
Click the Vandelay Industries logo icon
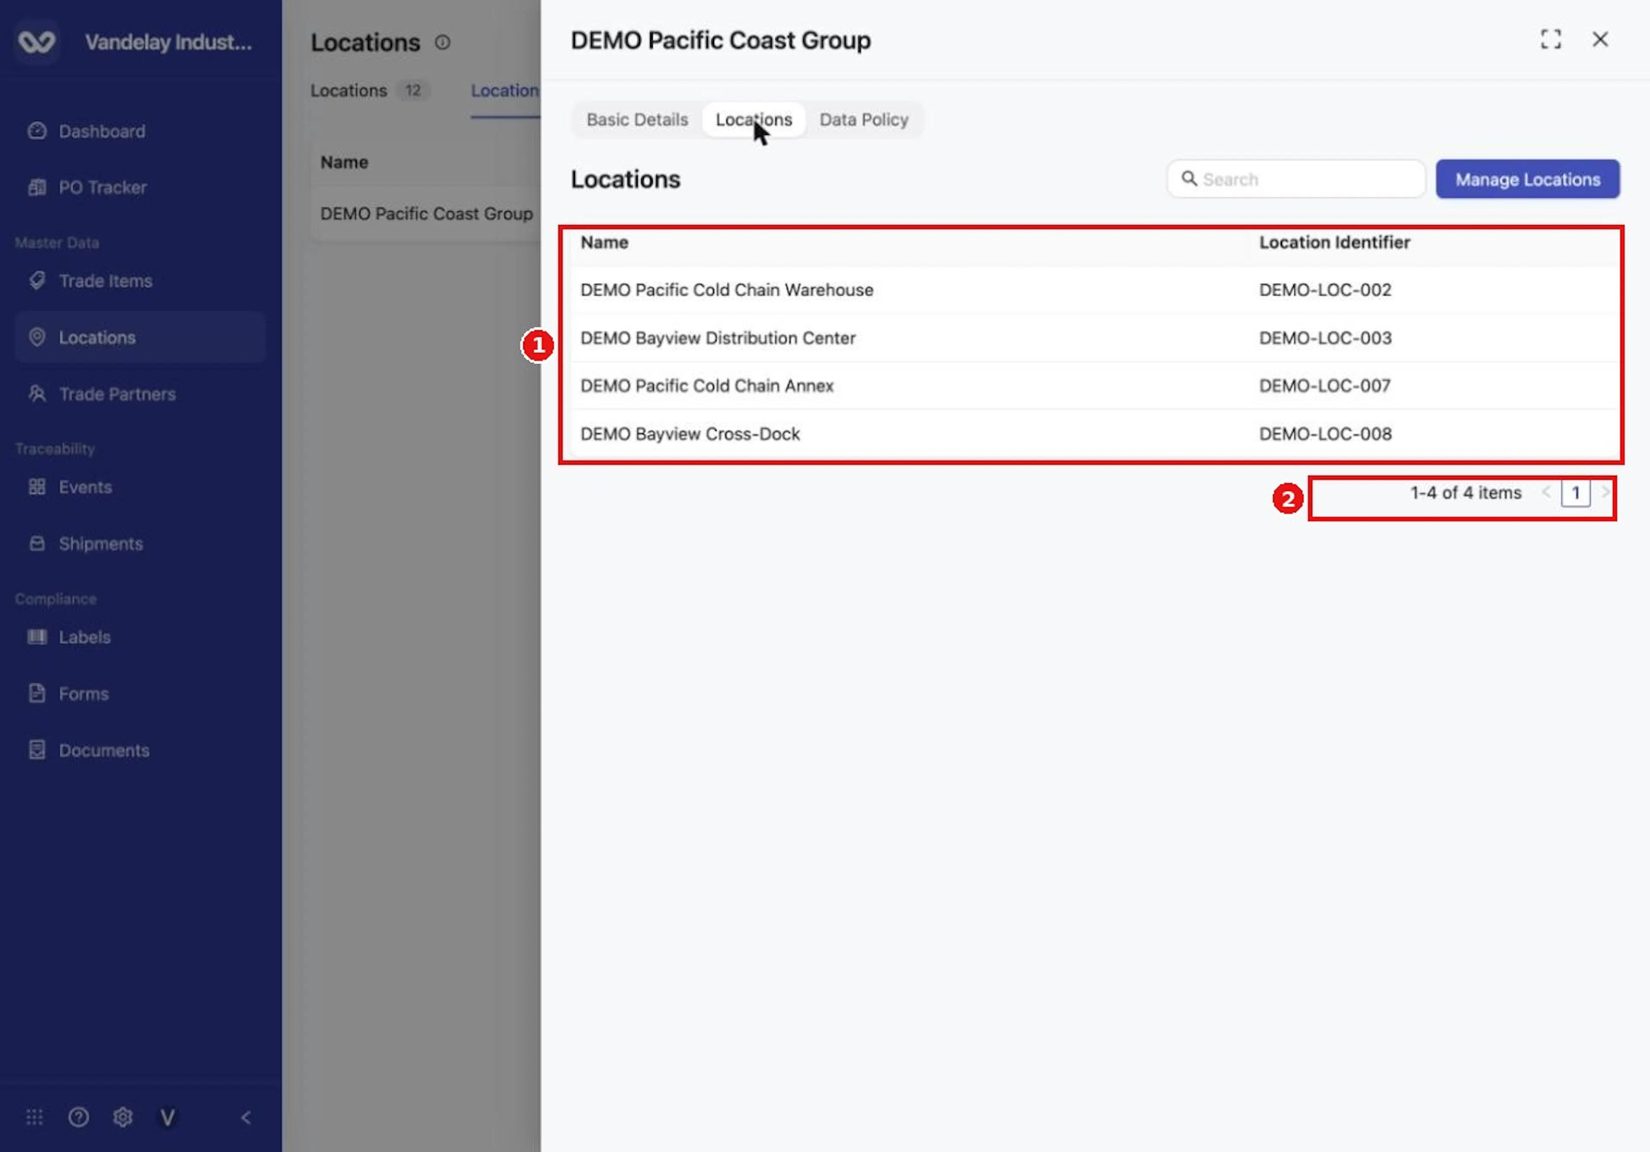click(x=36, y=42)
